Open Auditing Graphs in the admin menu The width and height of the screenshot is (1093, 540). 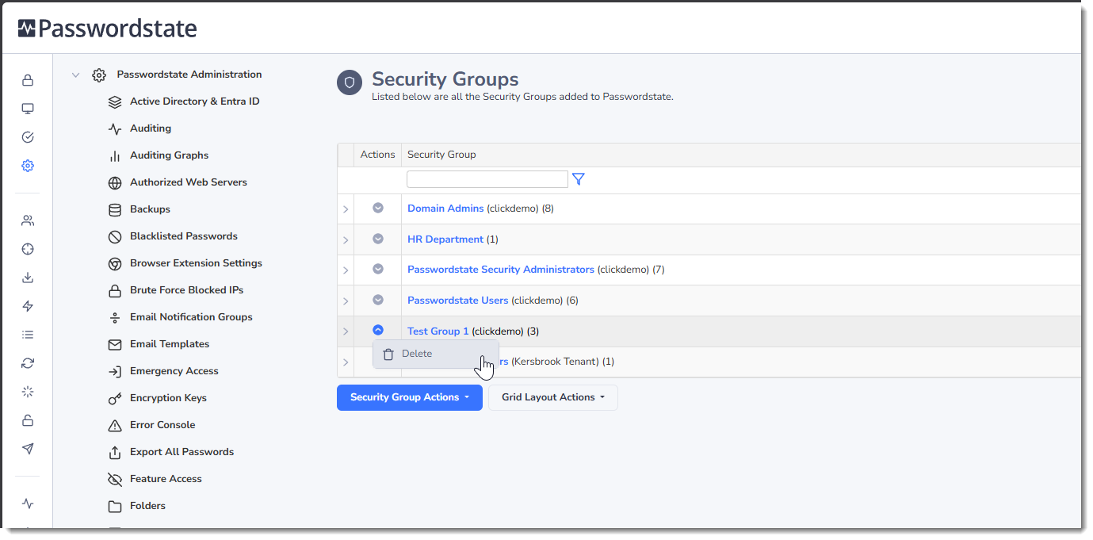click(x=170, y=155)
